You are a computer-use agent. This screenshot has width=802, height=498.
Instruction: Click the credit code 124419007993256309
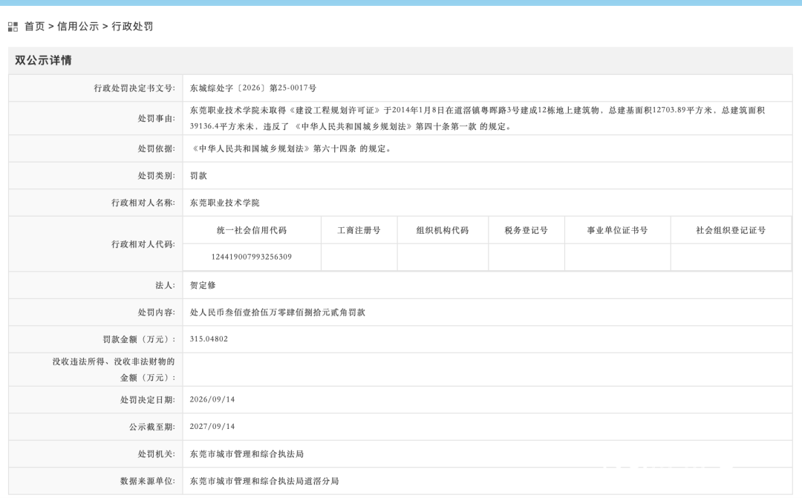click(x=252, y=257)
